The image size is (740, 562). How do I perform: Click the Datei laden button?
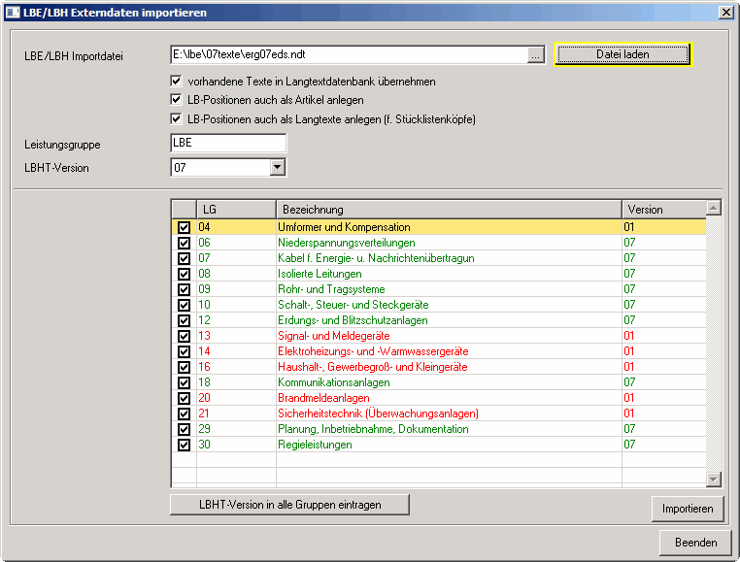(622, 54)
